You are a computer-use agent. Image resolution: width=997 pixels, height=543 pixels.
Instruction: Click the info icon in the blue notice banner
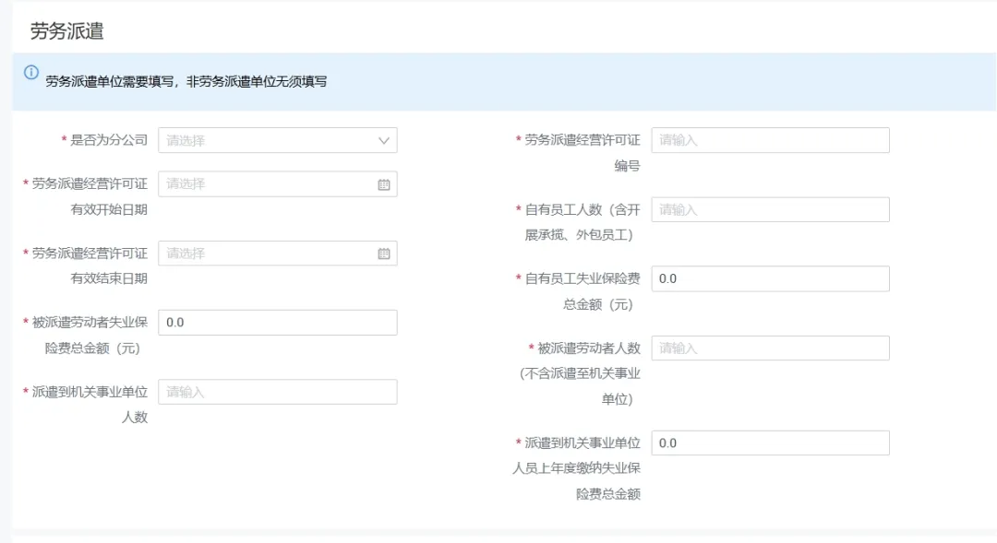(x=31, y=73)
